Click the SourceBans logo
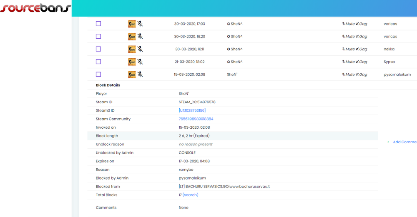The height and width of the screenshot is (217, 417). pos(35,8)
